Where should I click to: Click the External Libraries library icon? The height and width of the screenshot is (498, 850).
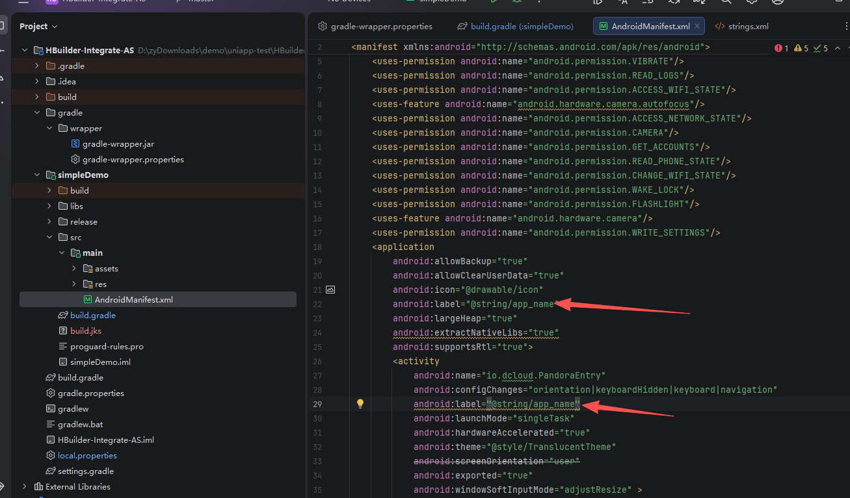coord(38,486)
